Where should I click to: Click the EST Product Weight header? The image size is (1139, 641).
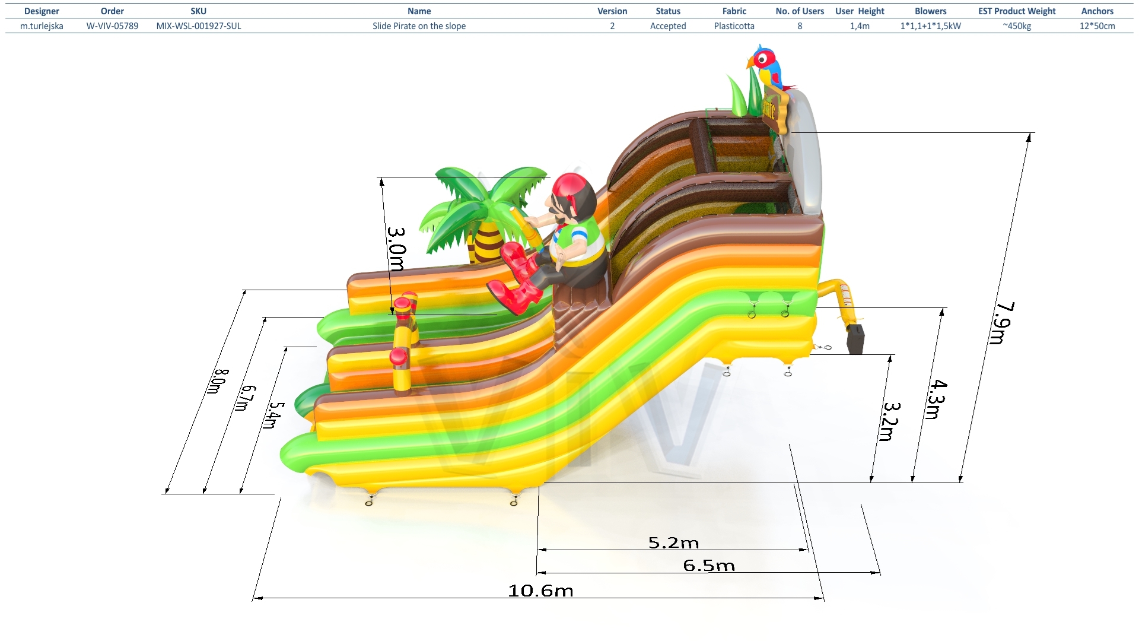pyautogui.click(x=1017, y=11)
